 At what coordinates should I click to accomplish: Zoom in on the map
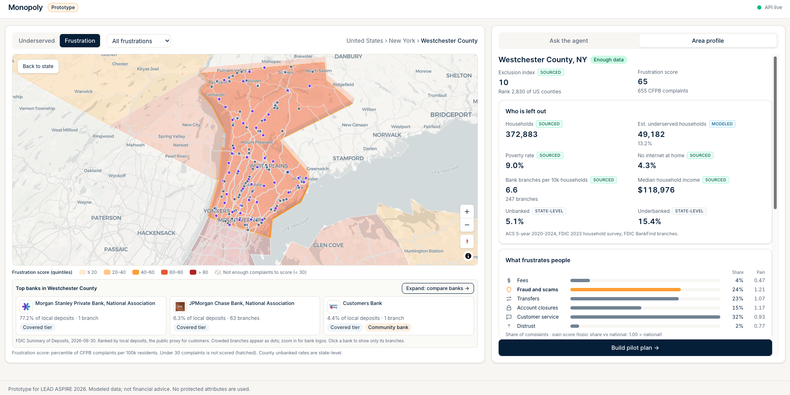click(x=467, y=212)
